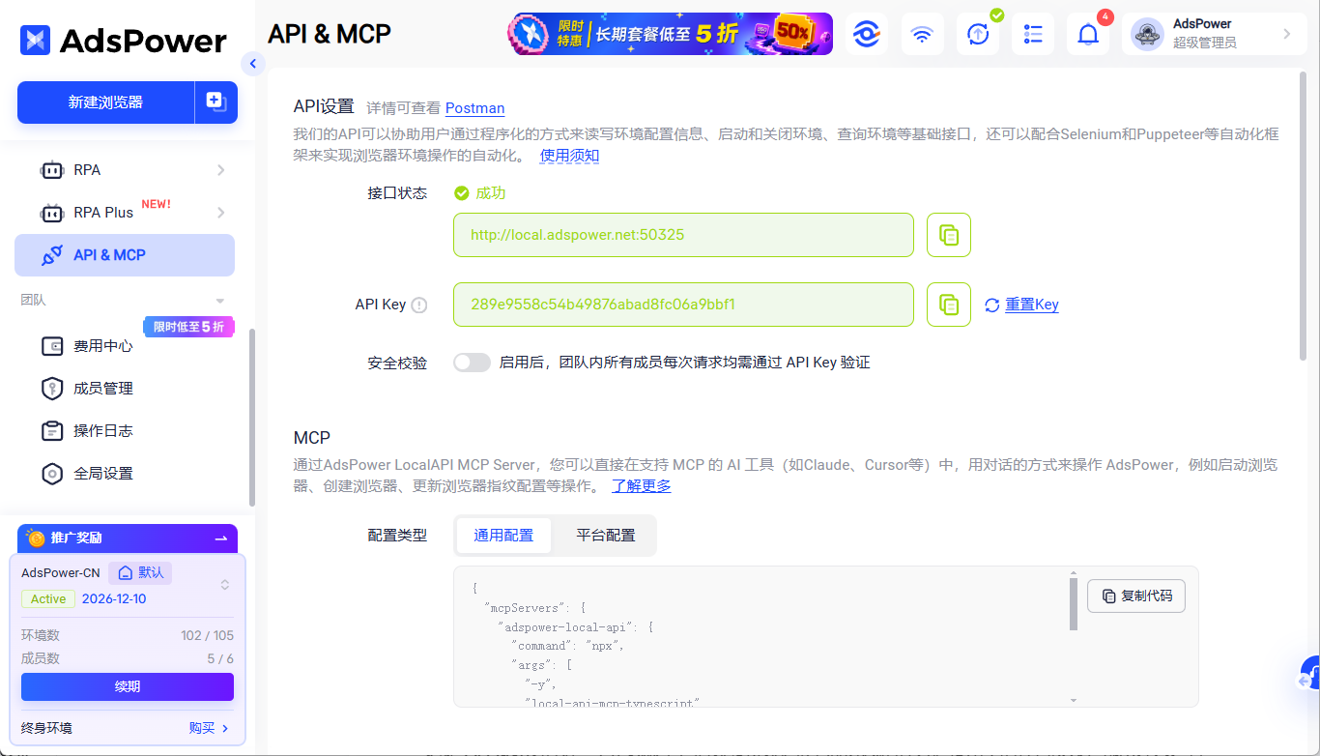The width and height of the screenshot is (1320, 756).
Task: Open the RPA menu item
Action: (x=125, y=170)
